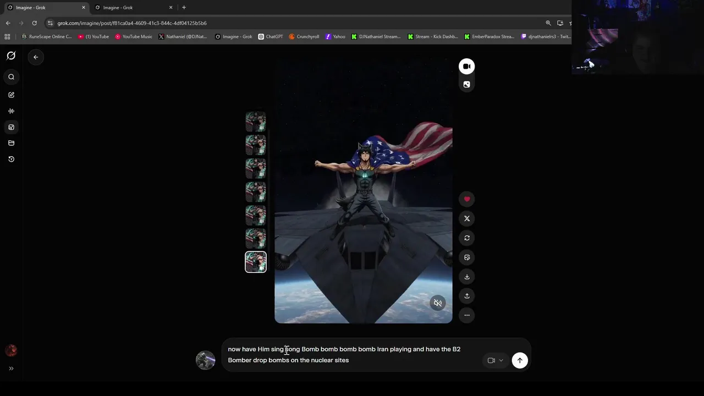Select the highlighted last video thumbnail
This screenshot has height=396, width=704.
point(256,262)
